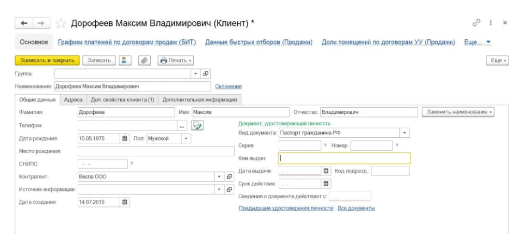This screenshot has height=234, width=518.
Task: Click into the Место рождения field
Action: pos(155,151)
